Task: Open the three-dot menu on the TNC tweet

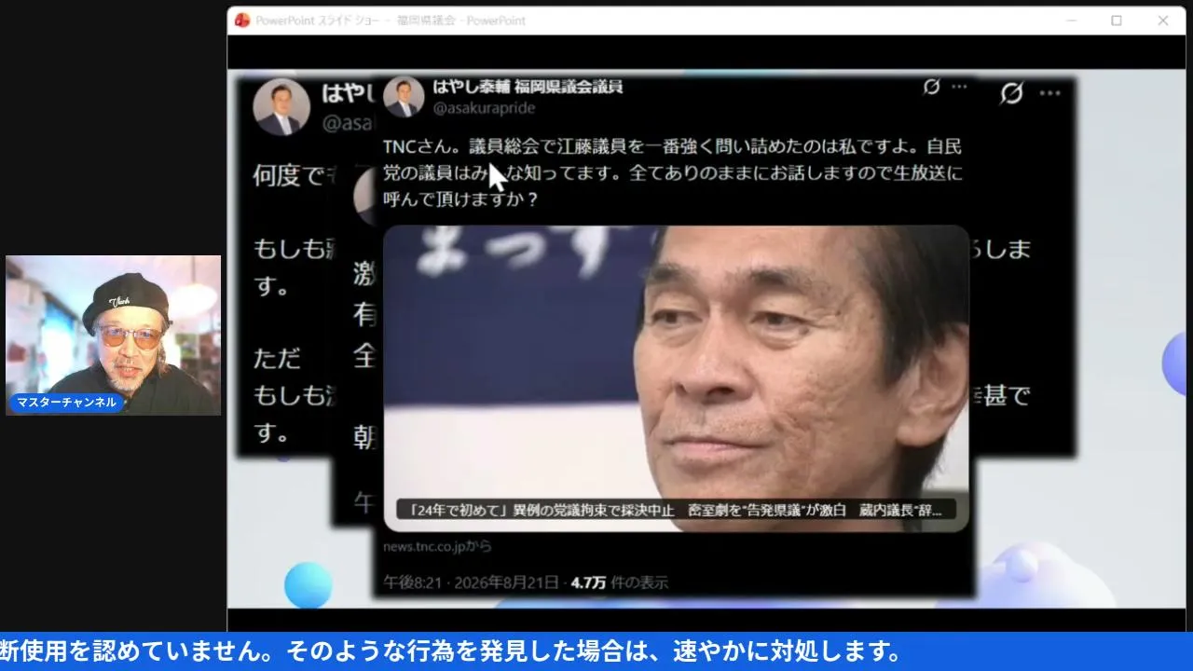Action: click(x=959, y=87)
